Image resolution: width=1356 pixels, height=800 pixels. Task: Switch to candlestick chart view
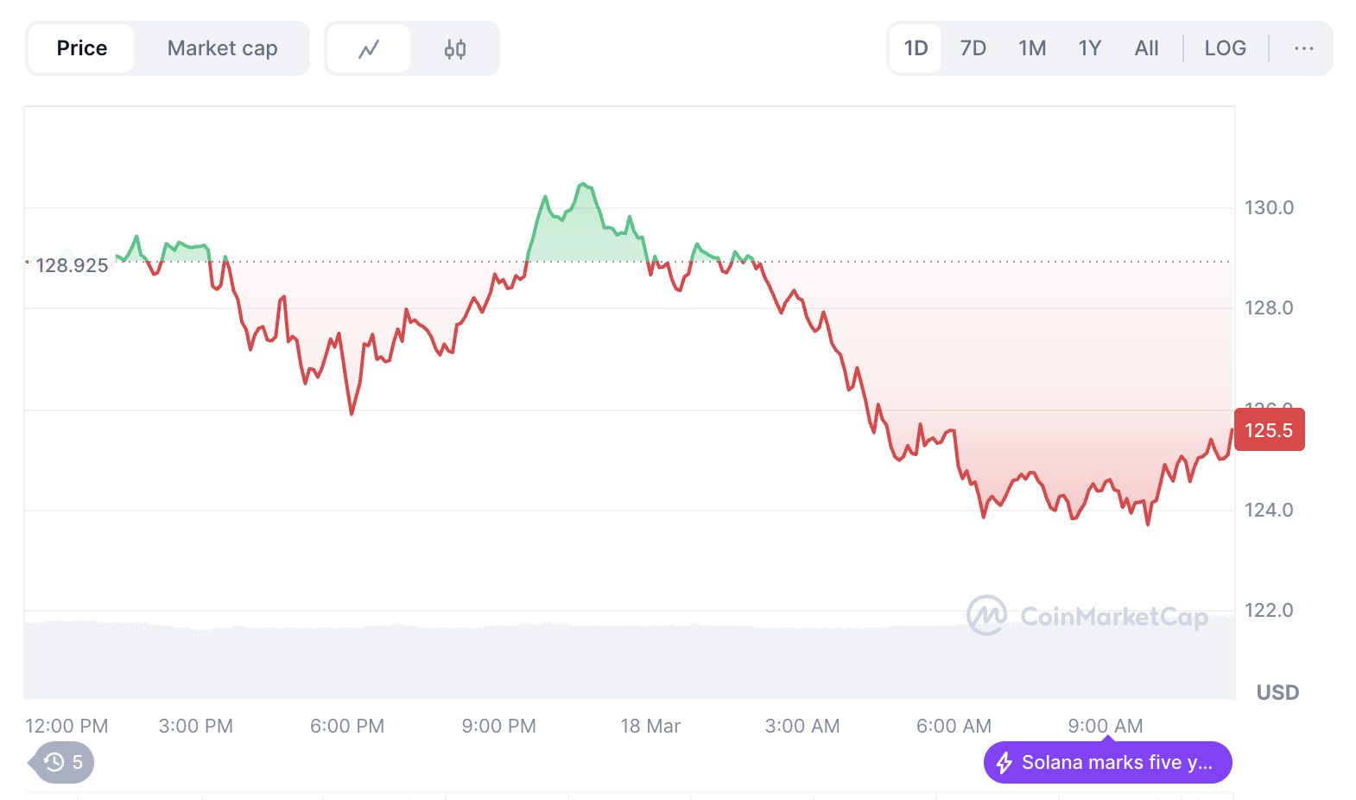455,48
